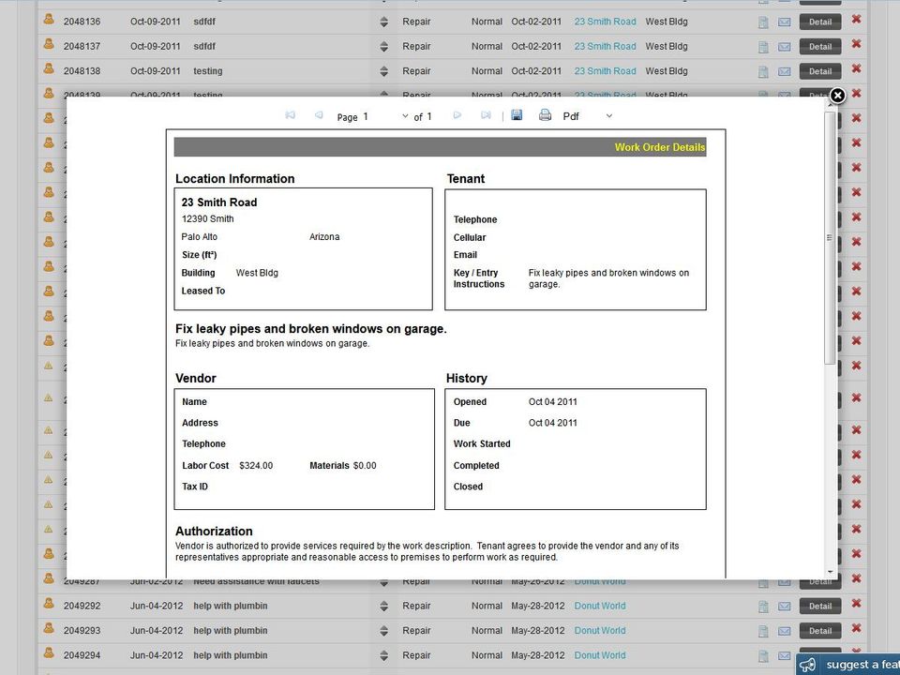Open report document icon for order 2048137
Viewport: 900px width, 675px height.
pyautogui.click(x=763, y=47)
